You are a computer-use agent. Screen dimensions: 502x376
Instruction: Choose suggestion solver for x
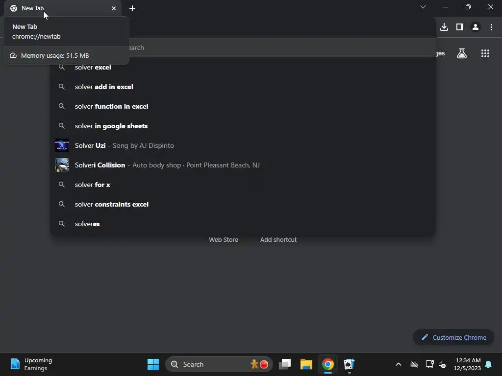(x=243, y=185)
